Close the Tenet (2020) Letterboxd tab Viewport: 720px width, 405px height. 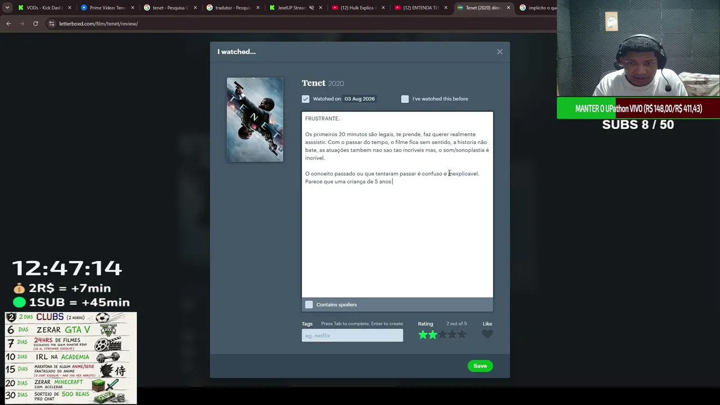(x=508, y=8)
